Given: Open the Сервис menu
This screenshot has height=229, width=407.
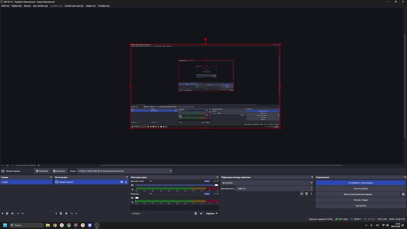Looking at the screenshot, I should point(90,6).
